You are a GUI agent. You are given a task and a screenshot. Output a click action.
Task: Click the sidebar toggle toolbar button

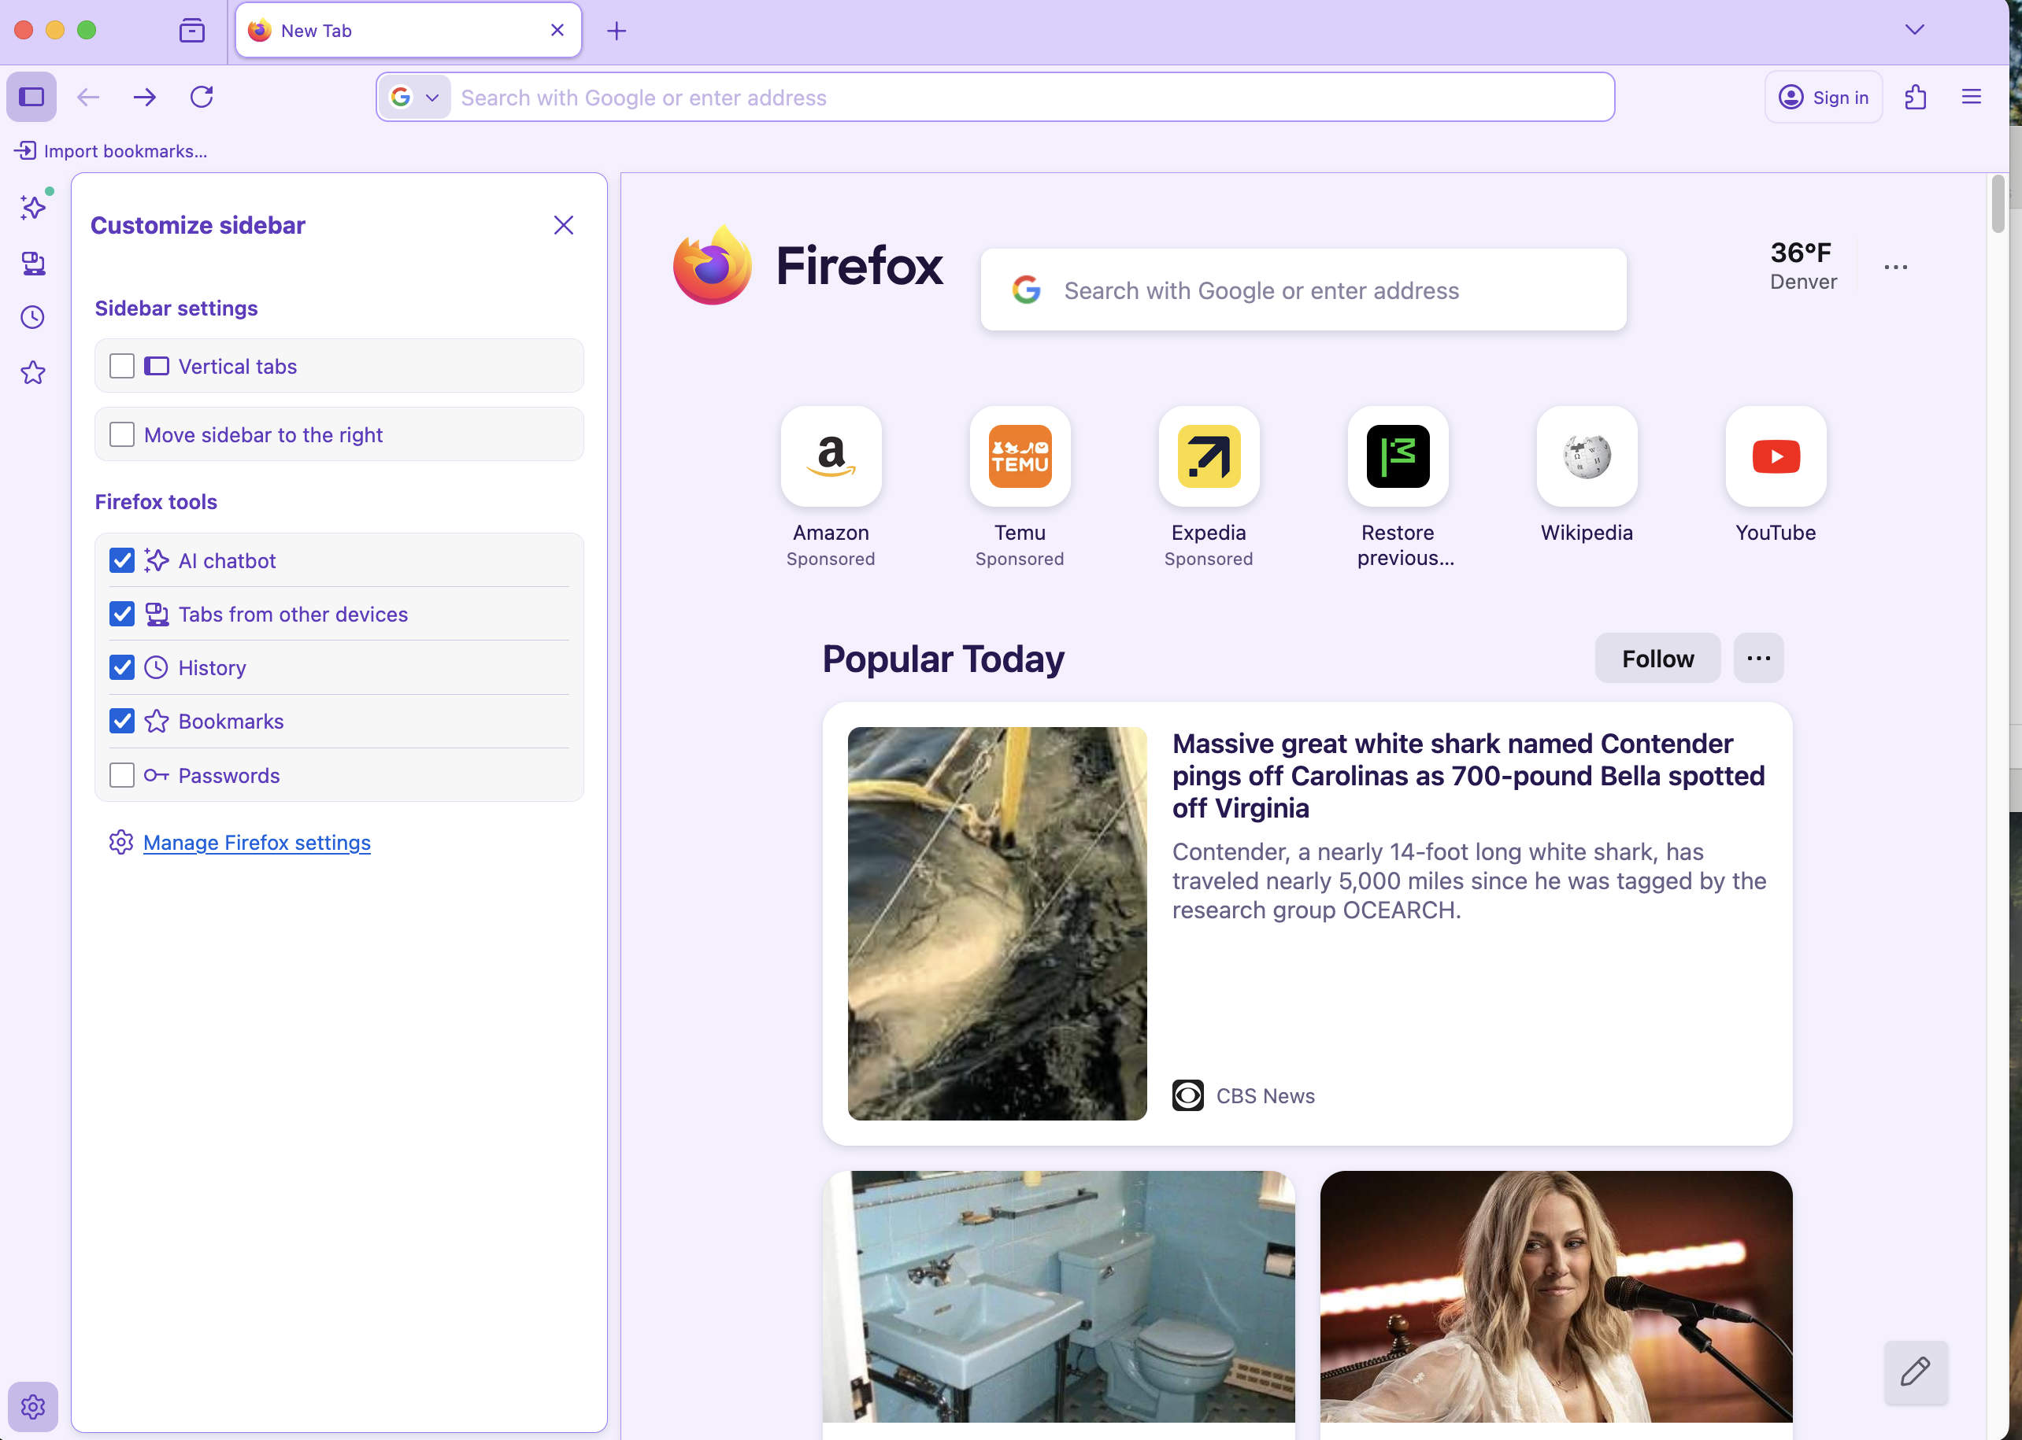(32, 97)
